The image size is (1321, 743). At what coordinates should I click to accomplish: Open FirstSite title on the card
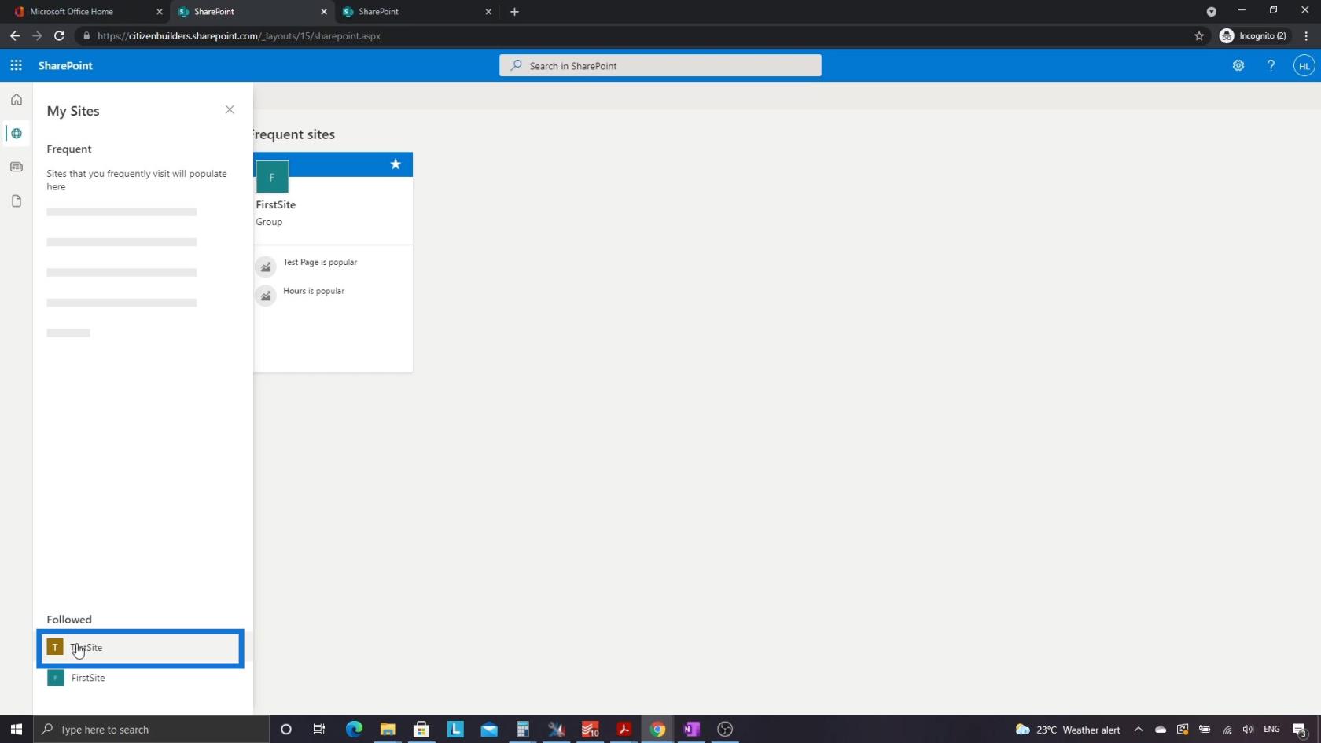(x=276, y=204)
